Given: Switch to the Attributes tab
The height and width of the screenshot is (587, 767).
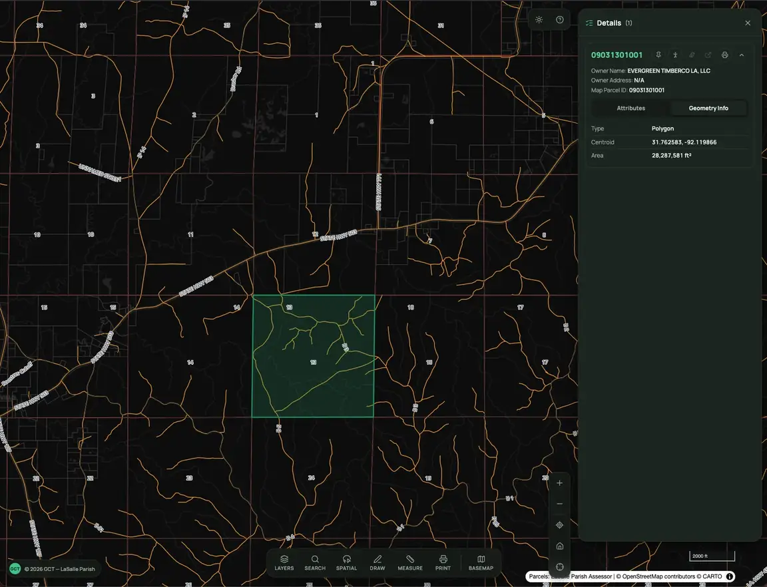Looking at the screenshot, I should (x=631, y=108).
